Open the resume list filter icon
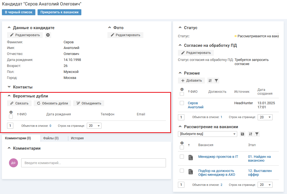 pos(216,81)
